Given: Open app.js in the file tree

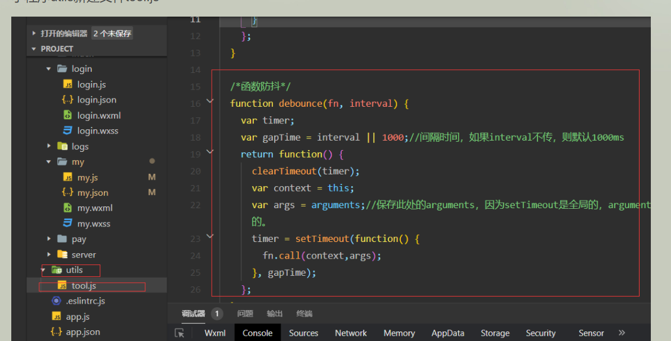Looking at the screenshot, I should [x=78, y=317].
